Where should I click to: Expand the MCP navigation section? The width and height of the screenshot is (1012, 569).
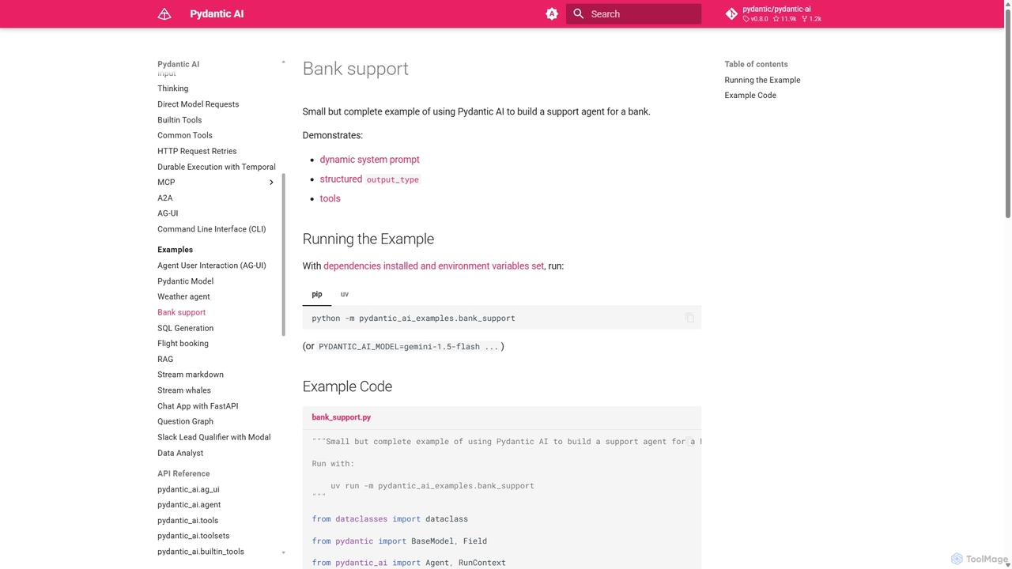tap(271, 183)
